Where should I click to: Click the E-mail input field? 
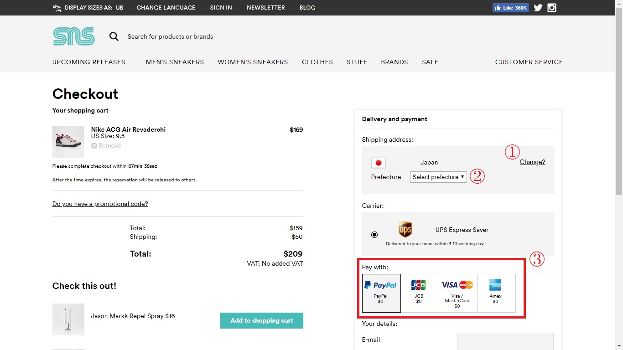click(x=505, y=341)
